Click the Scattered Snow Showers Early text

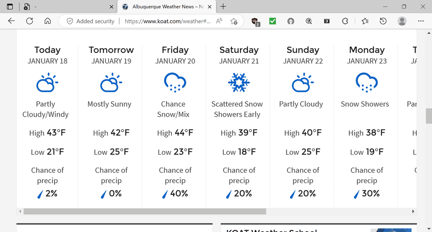click(x=237, y=109)
